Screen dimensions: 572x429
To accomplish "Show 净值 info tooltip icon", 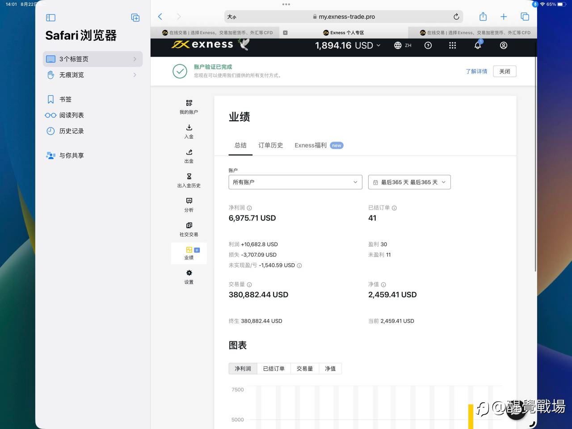I will point(383,285).
